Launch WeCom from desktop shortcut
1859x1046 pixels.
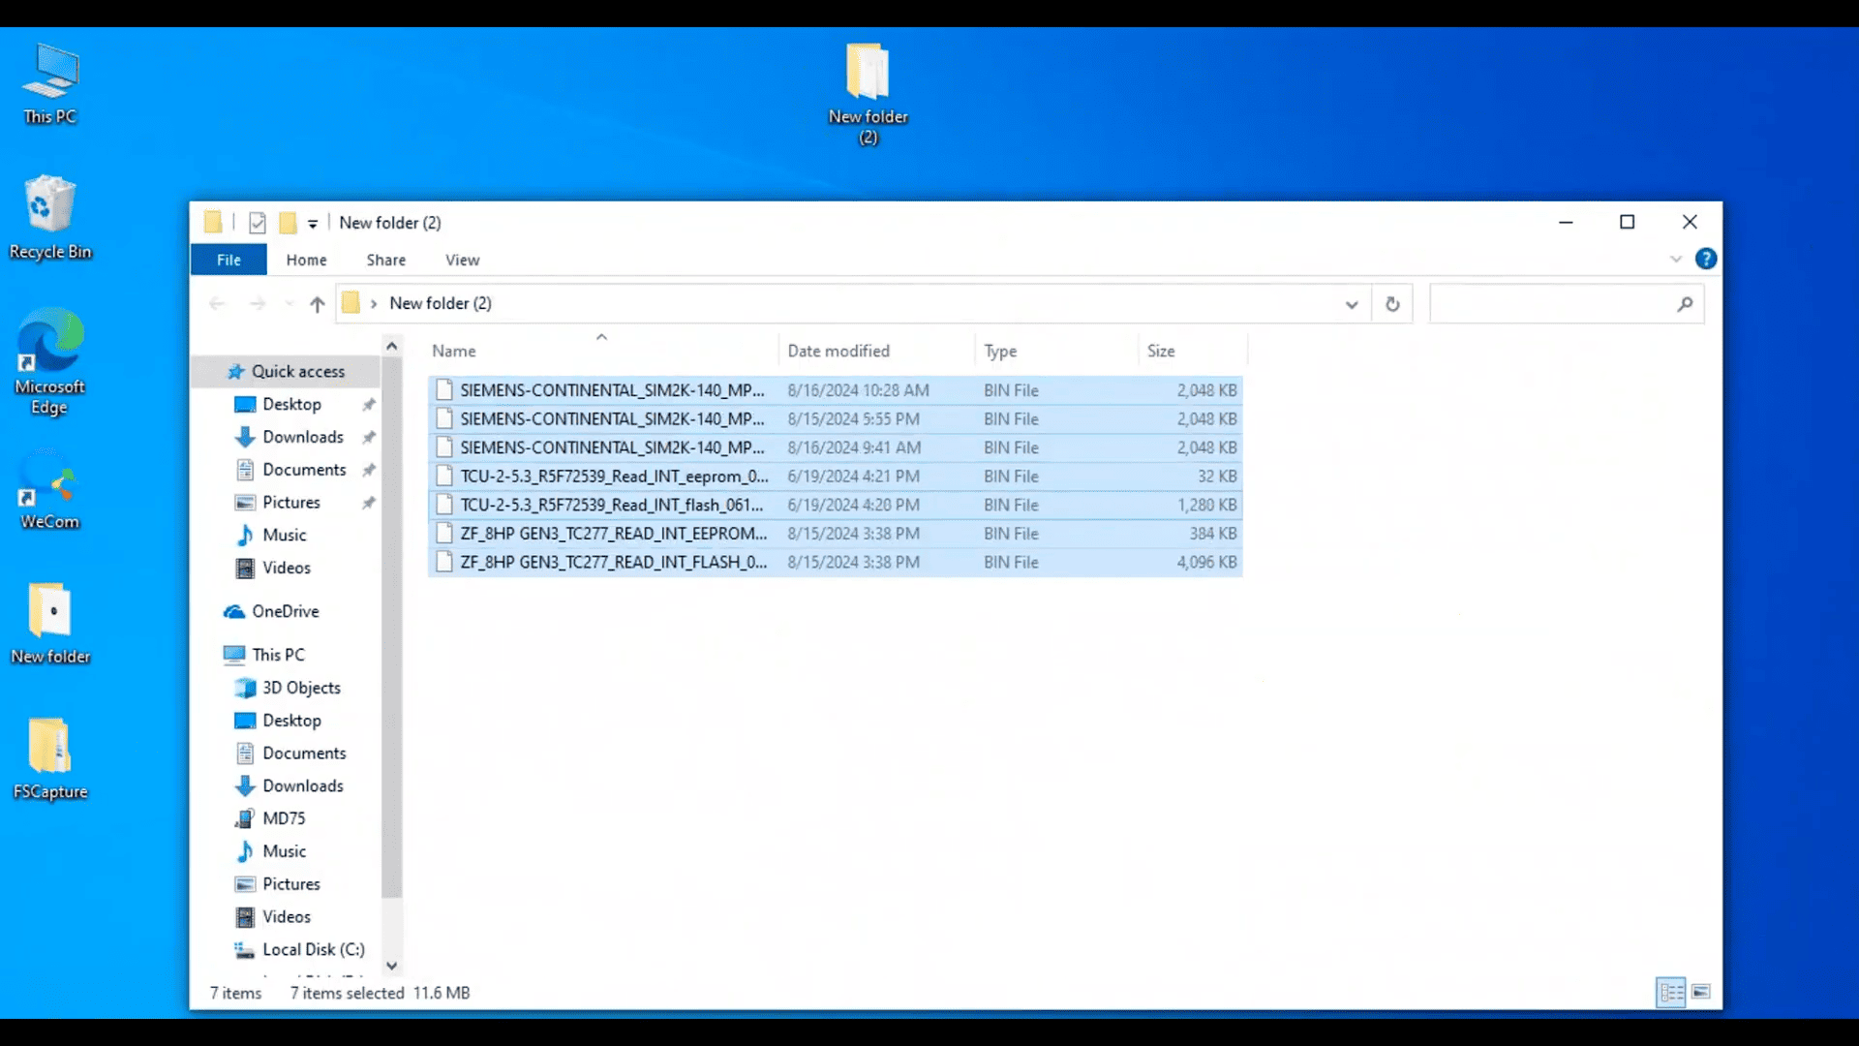pyautogui.click(x=50, y=489)
